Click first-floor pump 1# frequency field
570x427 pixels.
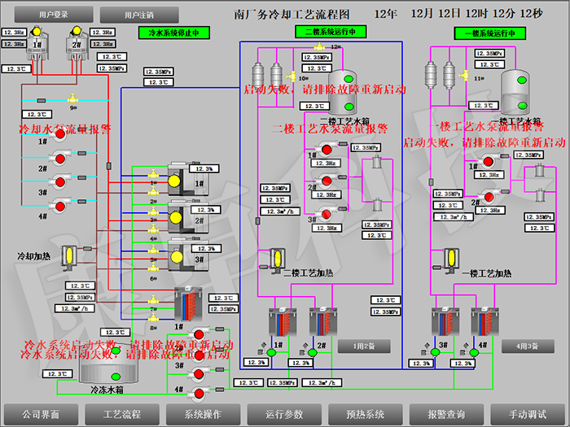tap(489, 175)
